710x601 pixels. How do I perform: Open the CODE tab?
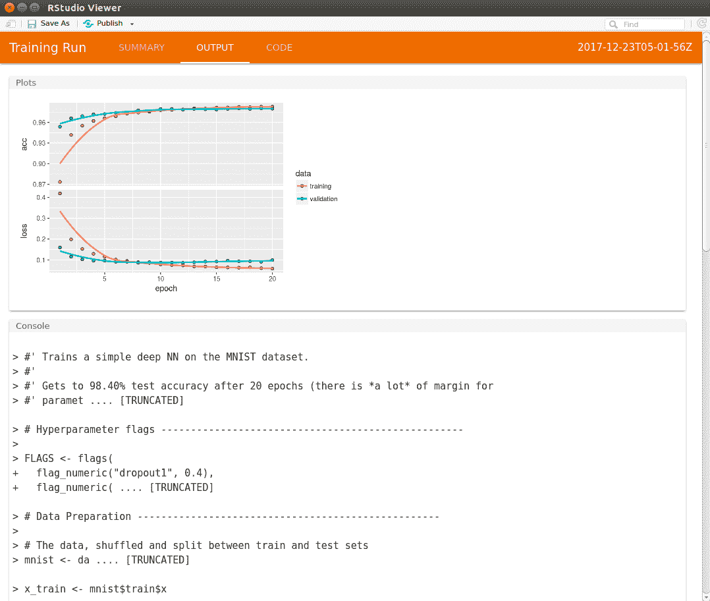click(279, 47)
